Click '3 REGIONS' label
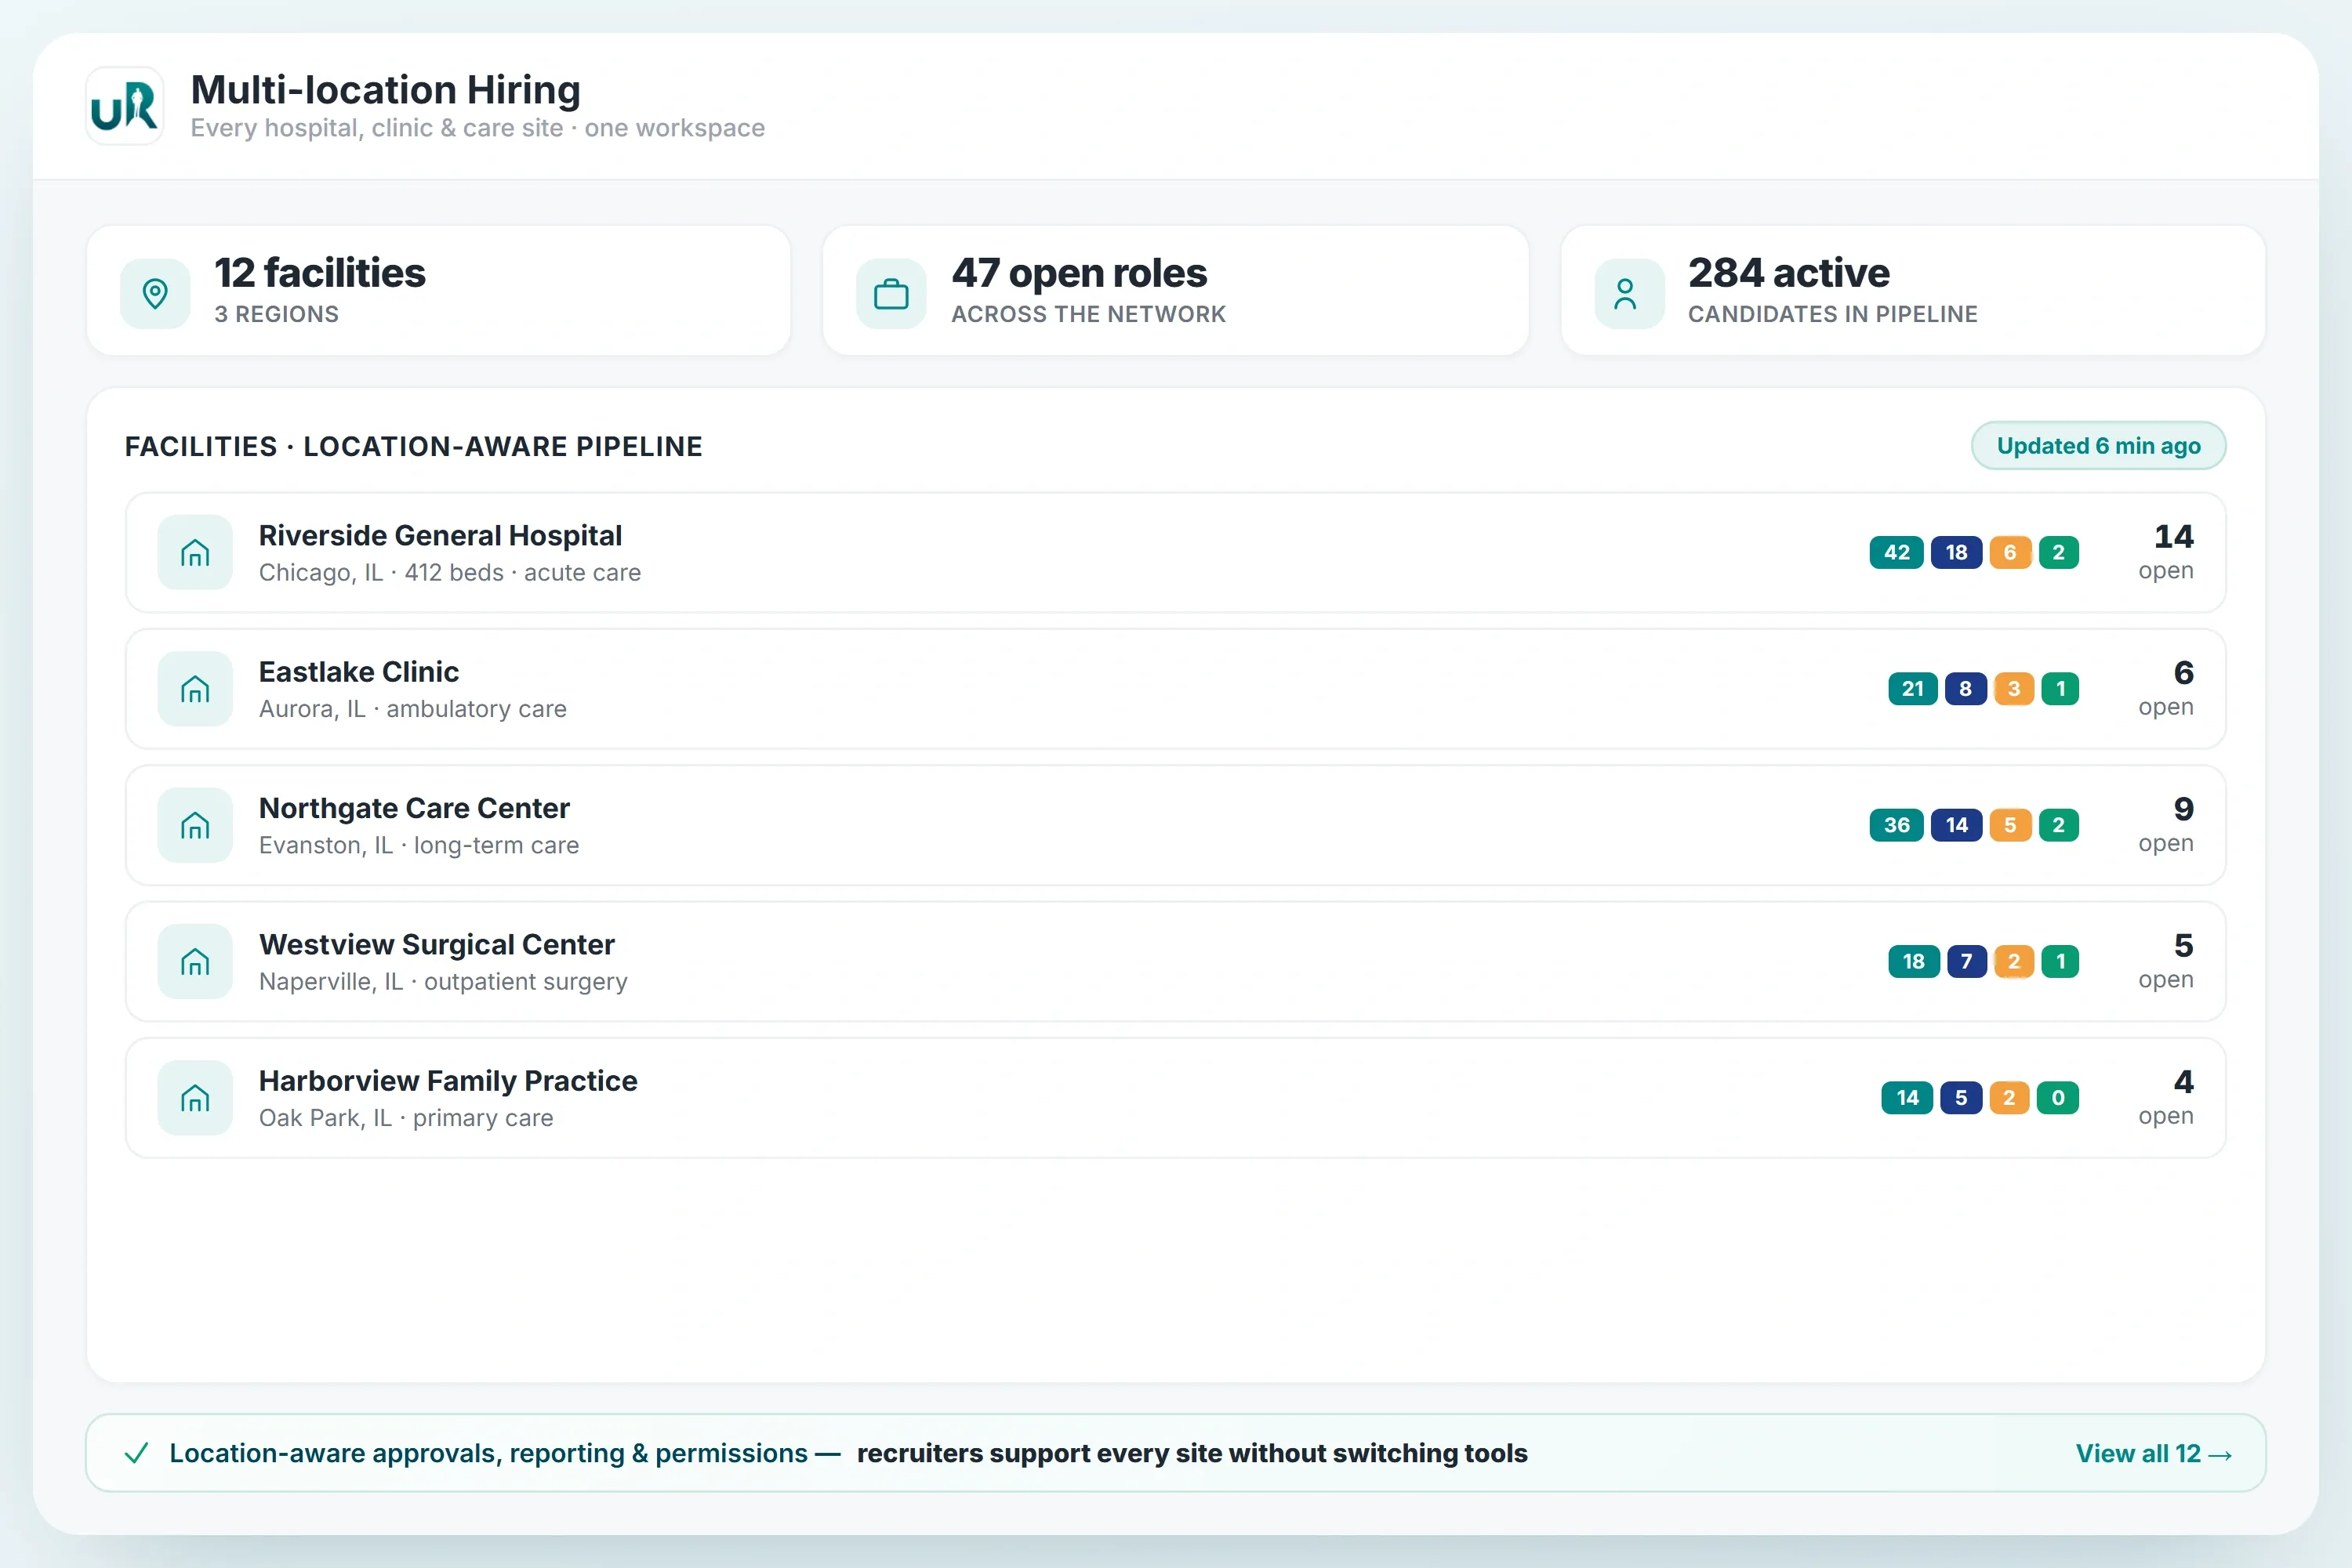 276,314
